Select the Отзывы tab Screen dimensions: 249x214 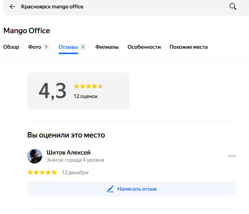click(68, 47)
